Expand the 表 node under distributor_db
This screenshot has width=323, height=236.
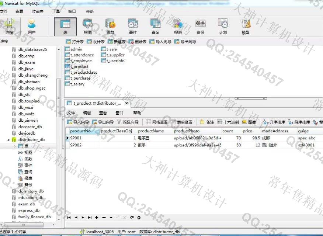click(15, 146)
